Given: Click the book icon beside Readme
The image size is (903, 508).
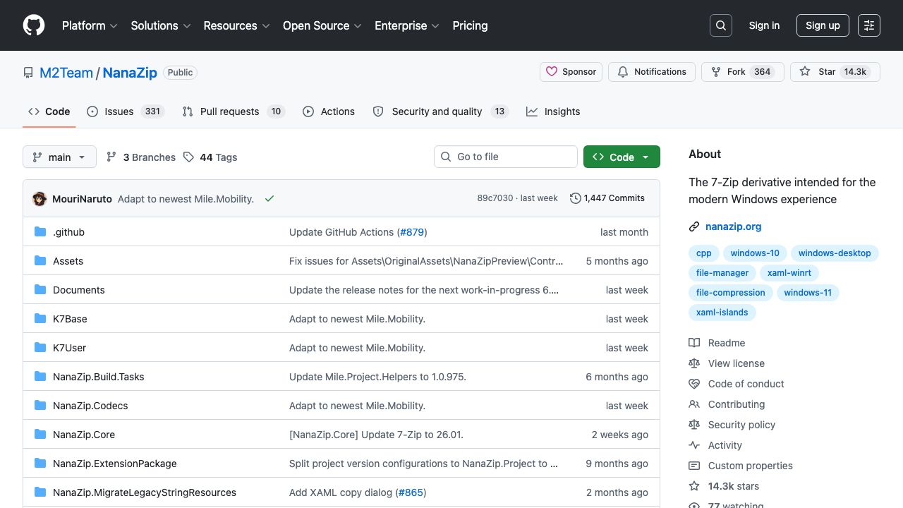Looking at the screenshot, I should tap(694, 343).
